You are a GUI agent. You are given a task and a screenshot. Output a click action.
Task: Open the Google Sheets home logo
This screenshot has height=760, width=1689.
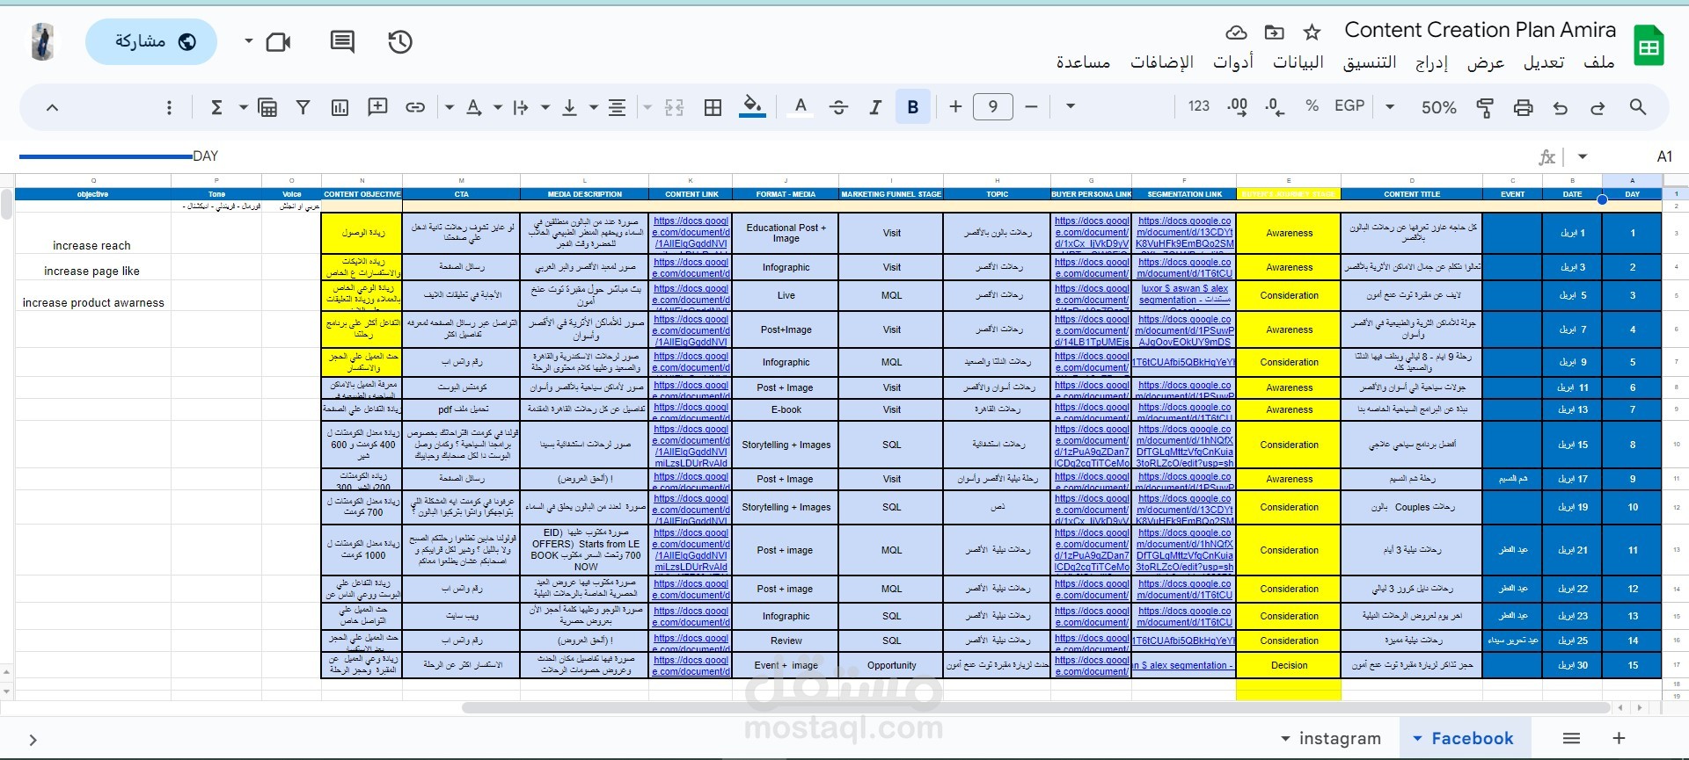(1649, 46)
